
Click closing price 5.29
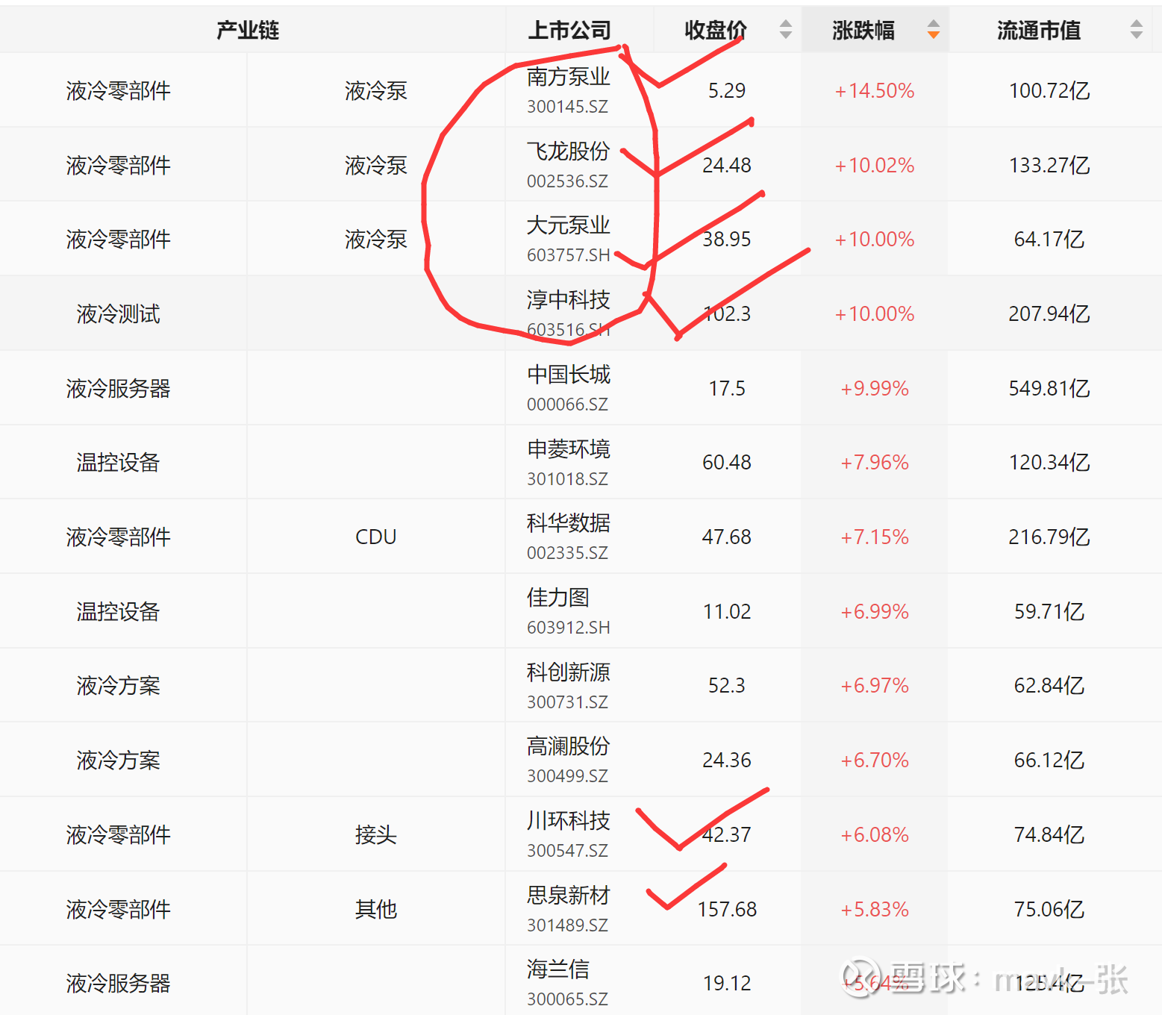click(727, 91)
